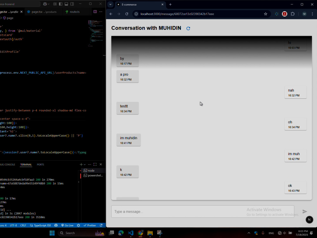Screen dimensions: 317x238
Task: Open the new terminal launch profile dropdown
Action: 85,164
